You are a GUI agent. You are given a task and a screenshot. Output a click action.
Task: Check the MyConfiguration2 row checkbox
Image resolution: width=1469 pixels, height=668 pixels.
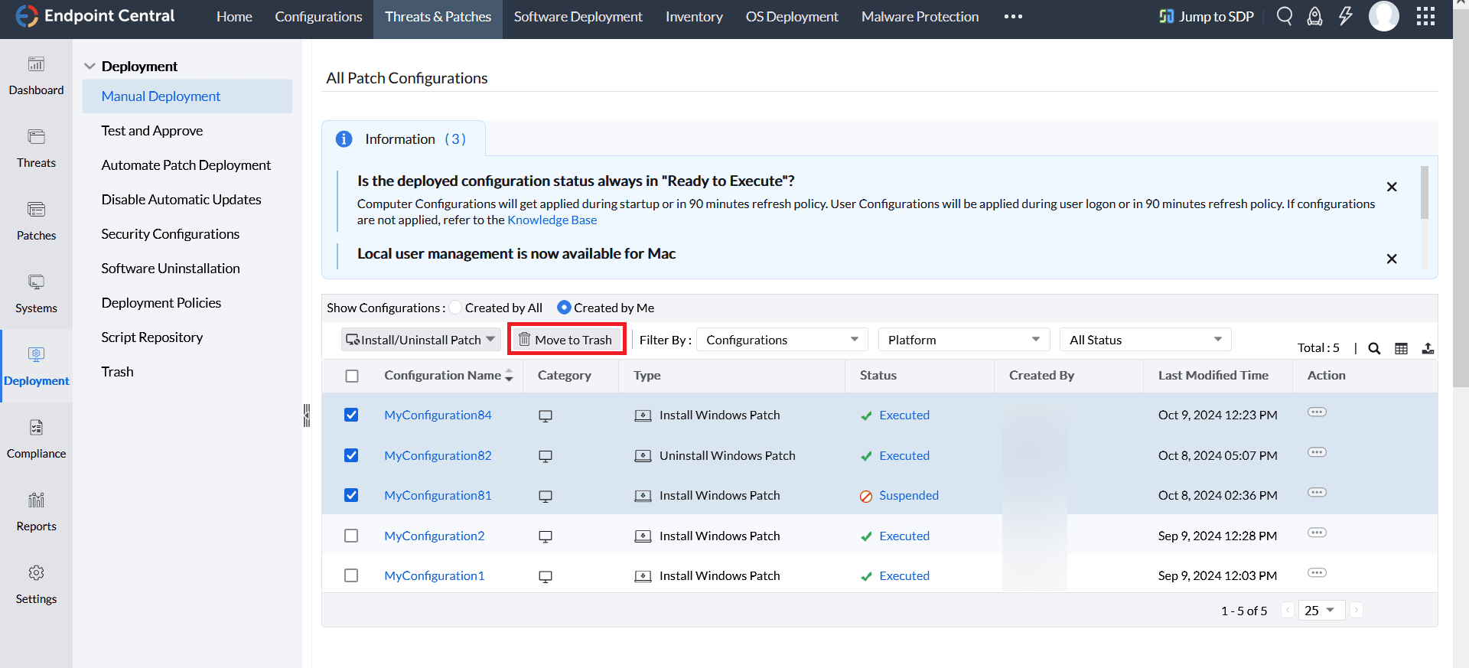point(351,536)
